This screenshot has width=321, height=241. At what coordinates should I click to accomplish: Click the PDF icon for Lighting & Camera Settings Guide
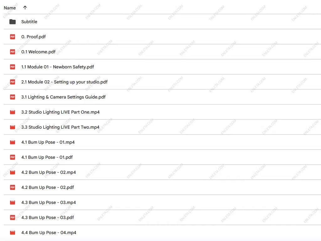click(x=13, y=97)
